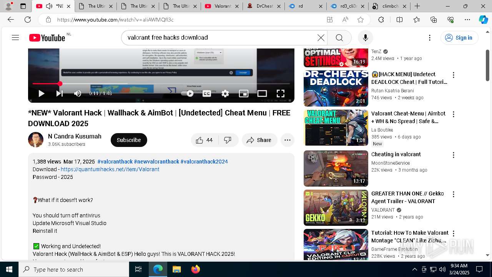The width and height of the screenshot is (492, 277).
Task: Open File Explorer on taskbar
Action: point(177,269)
